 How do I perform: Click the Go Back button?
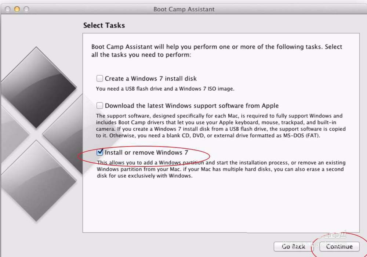click(294, 246)
